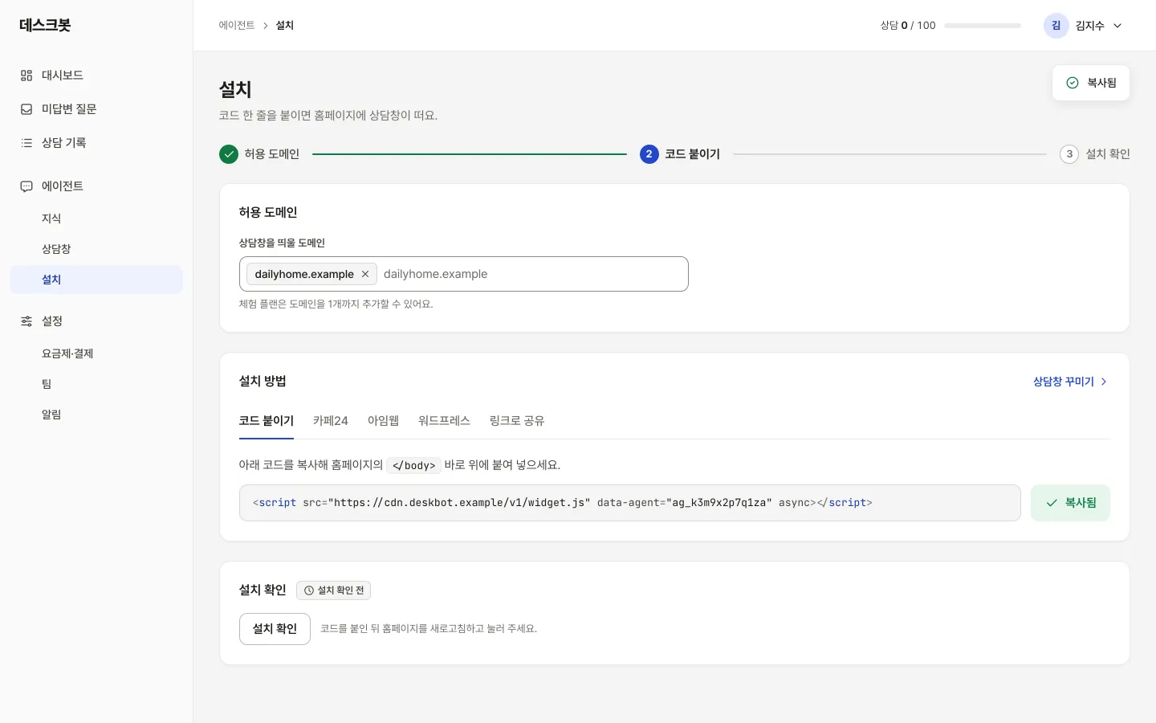Expand the 김지수 account dropdown chevron
This screenshot has width=1156, height=723.
pyautogui.click(x=1117, y=26)
